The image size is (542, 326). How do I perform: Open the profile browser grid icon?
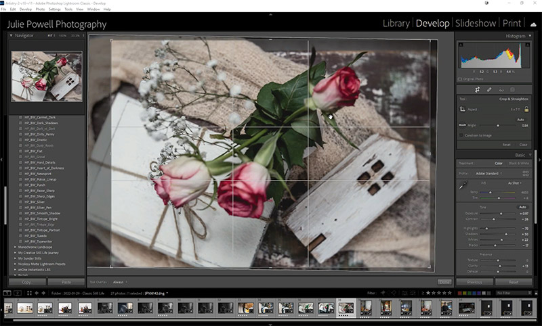(x=526, y=174)
